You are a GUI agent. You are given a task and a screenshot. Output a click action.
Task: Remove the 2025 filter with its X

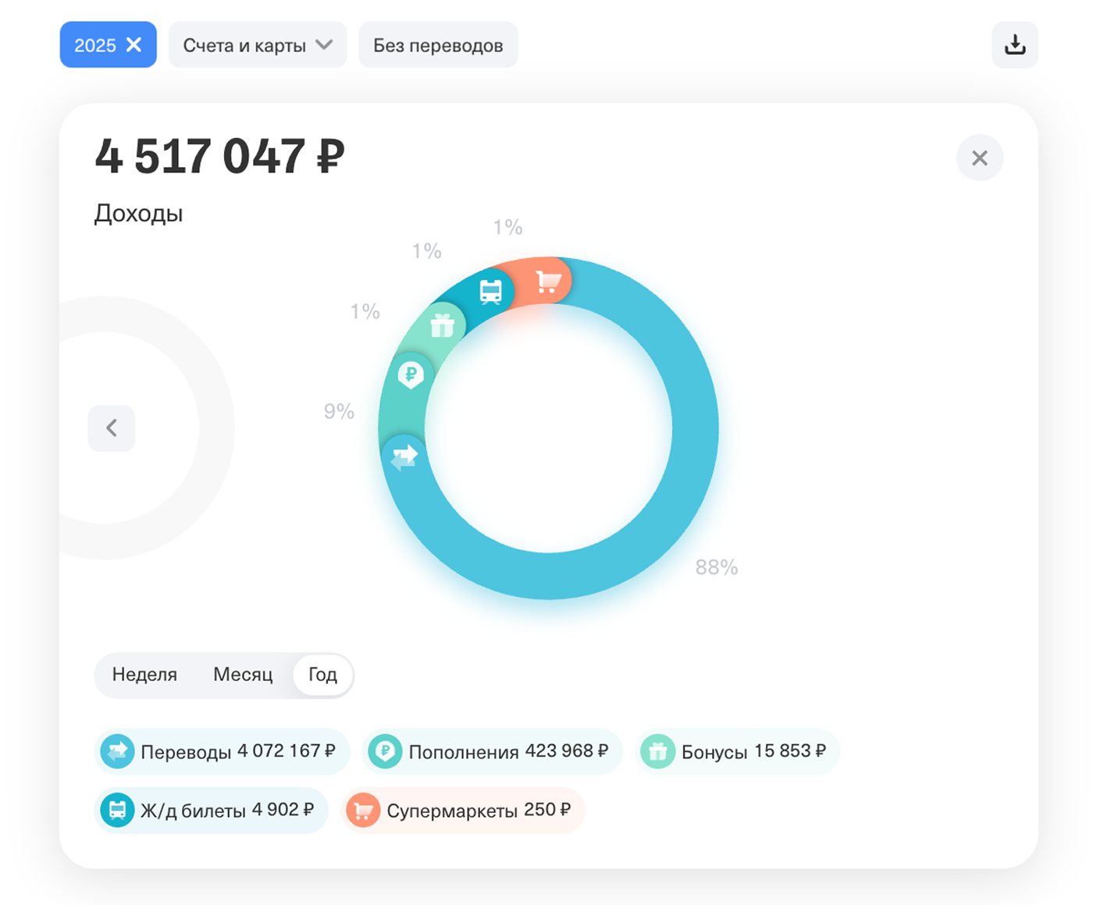click(x=134, y=44)
